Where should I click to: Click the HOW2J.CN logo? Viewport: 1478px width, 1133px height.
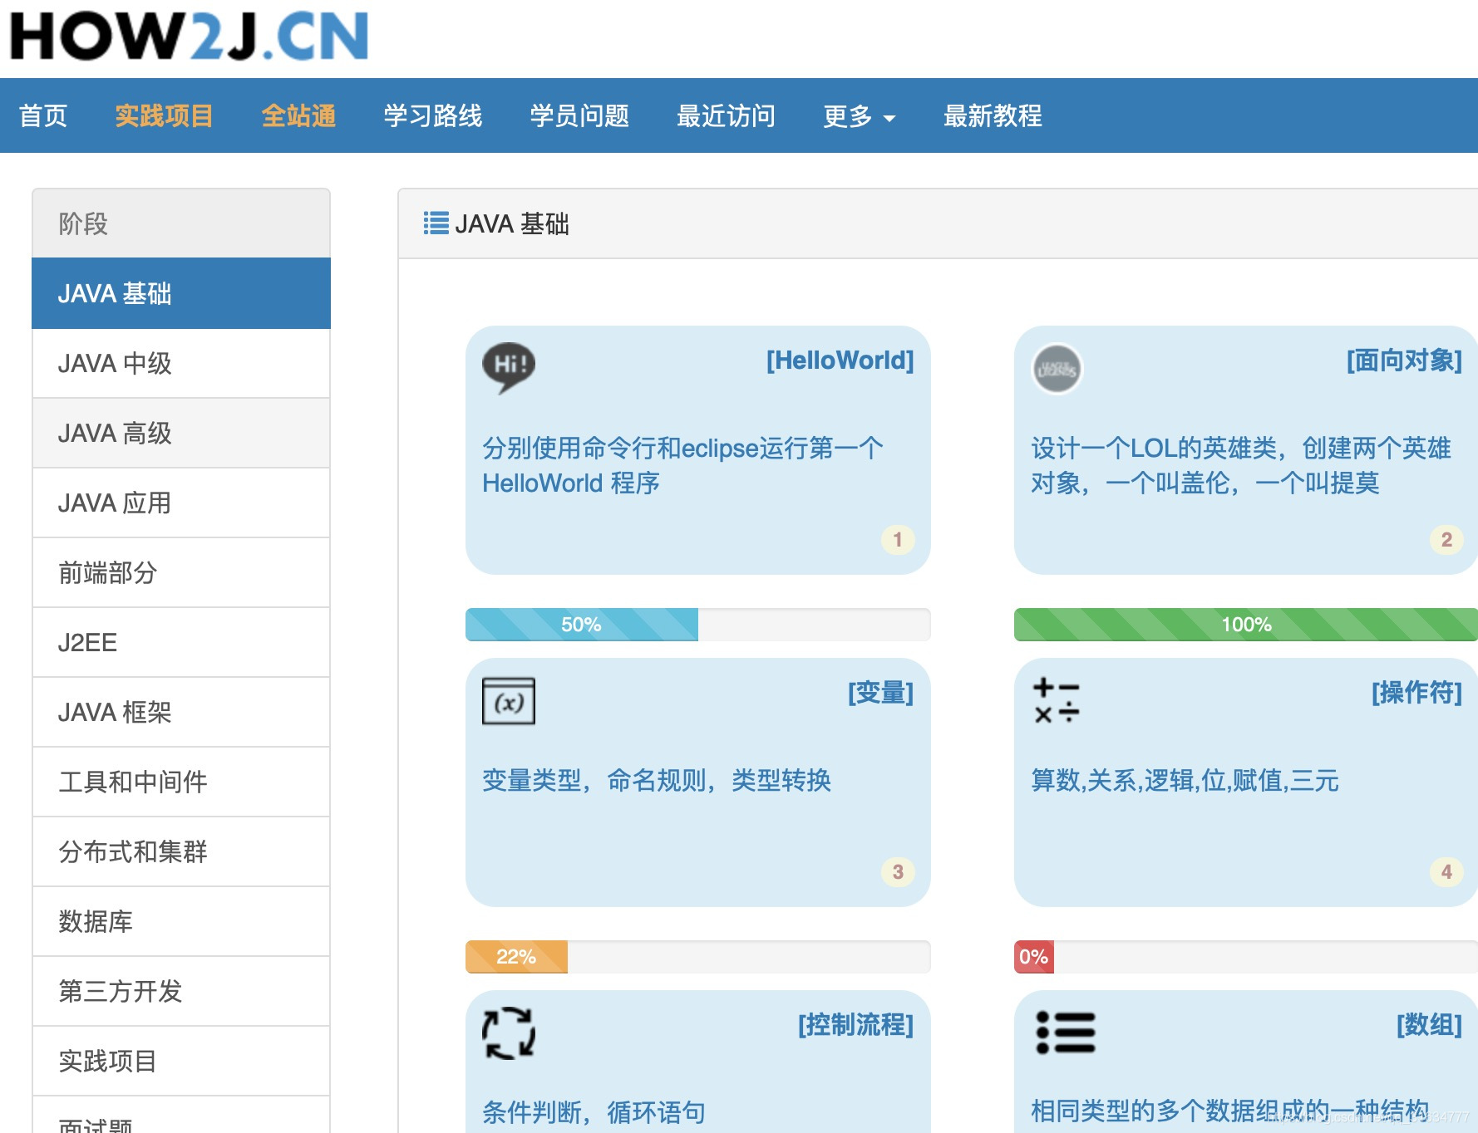pos(189,36)
